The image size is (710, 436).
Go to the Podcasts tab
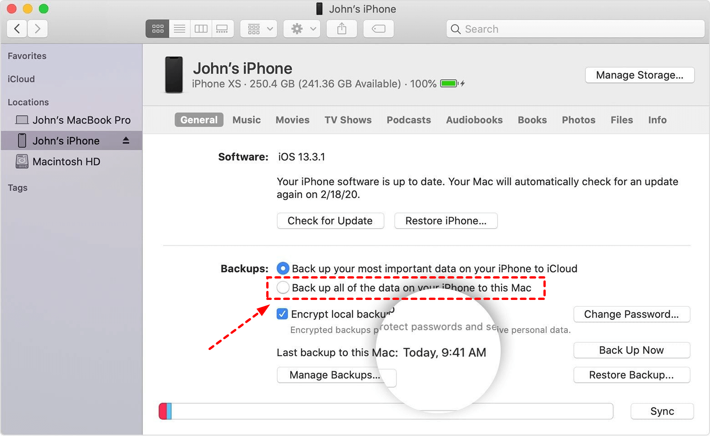tap(409, 120)
